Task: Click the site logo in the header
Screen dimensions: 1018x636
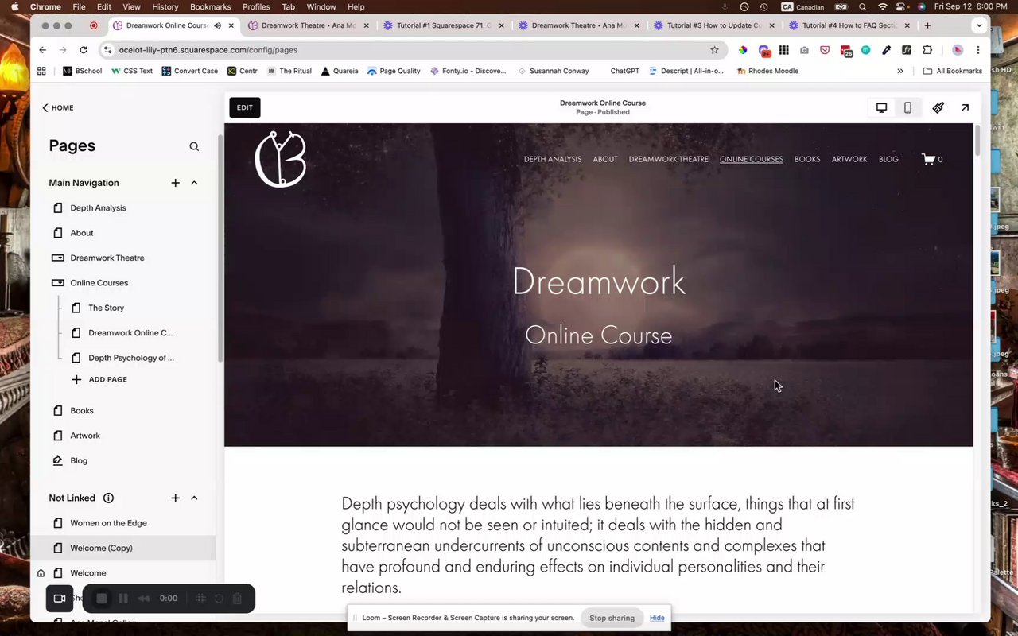Action: click(281, 159)
